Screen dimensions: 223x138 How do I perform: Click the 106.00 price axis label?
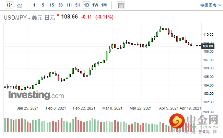[208, 68]
